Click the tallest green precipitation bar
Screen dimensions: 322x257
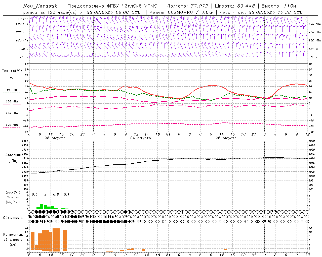coord(42,207)
